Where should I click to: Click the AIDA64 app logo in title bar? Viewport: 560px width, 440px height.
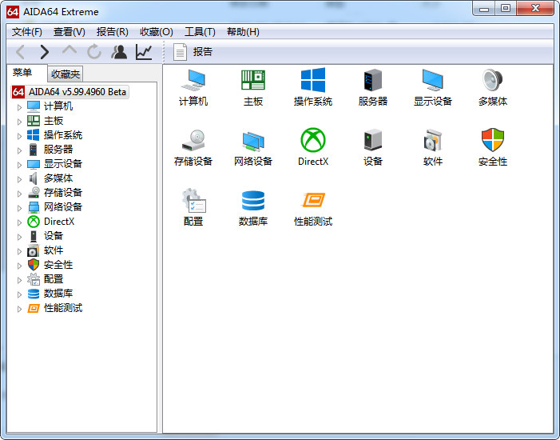[x=13, y=12]
